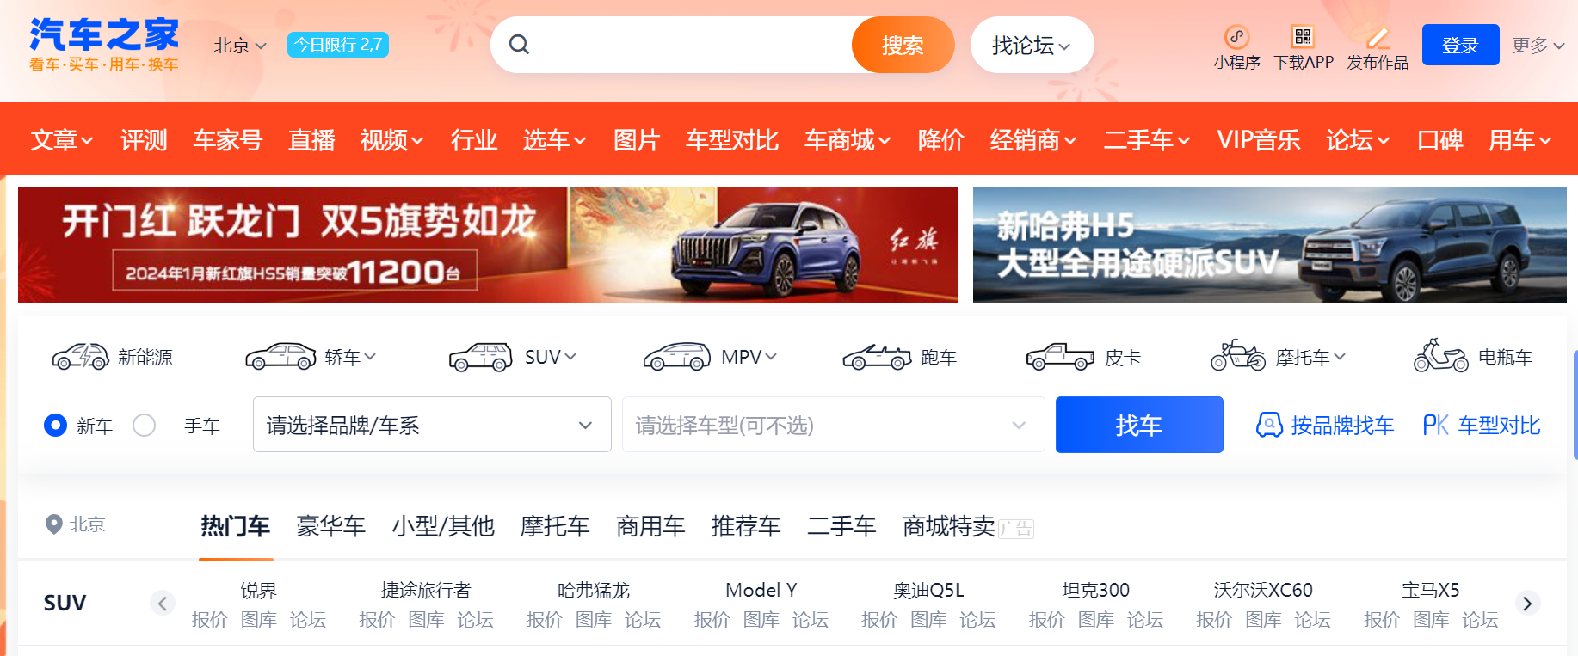Switch to the 小型/其他 tab

point(443,525)
